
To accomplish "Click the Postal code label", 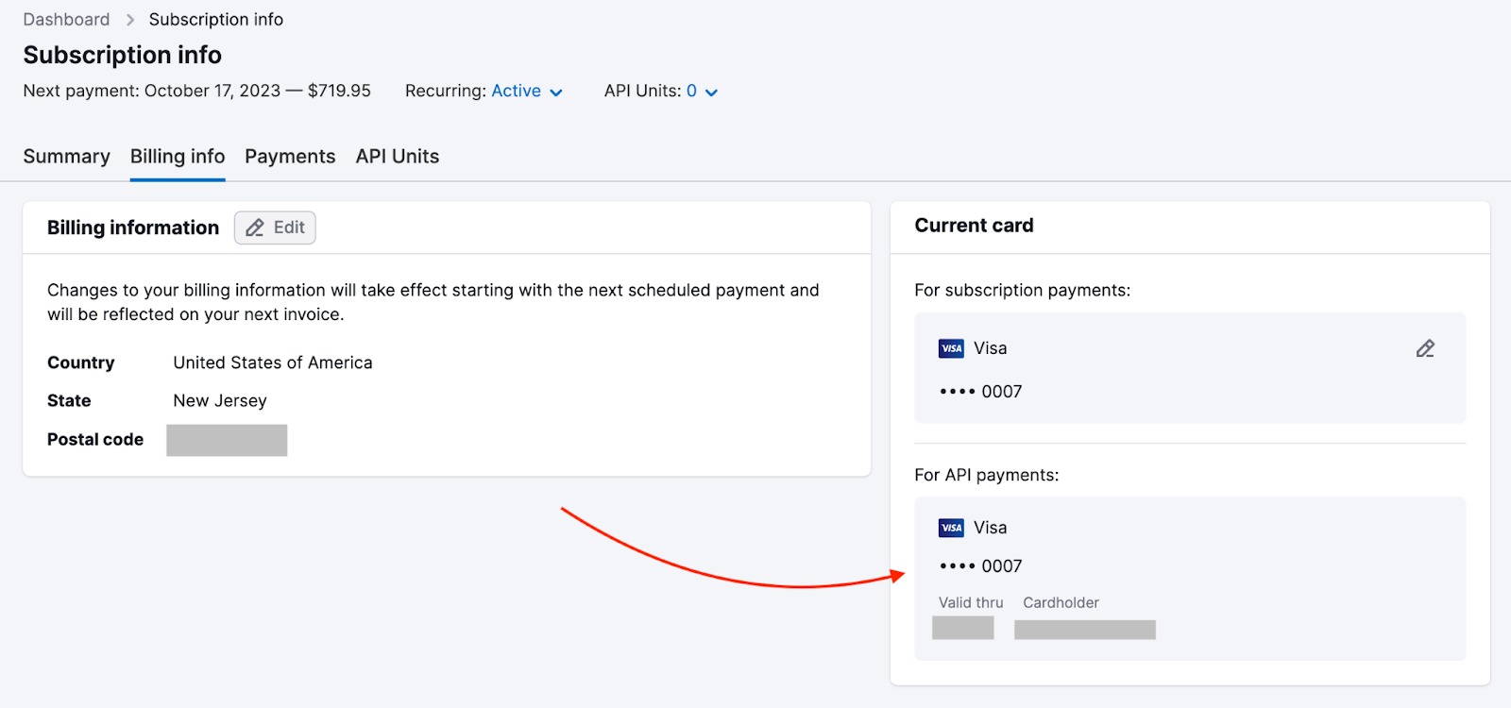I will 95,440.
